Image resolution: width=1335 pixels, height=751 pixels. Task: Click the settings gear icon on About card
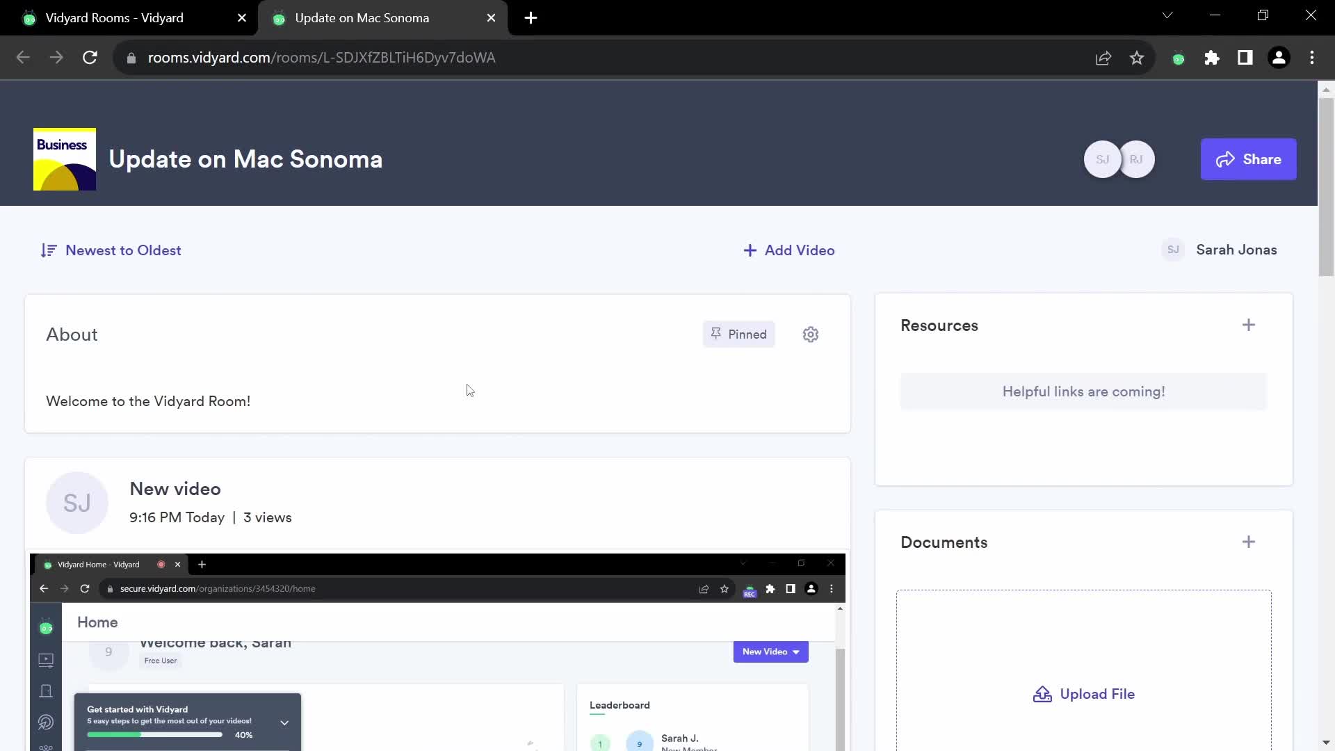click(811, 334)
